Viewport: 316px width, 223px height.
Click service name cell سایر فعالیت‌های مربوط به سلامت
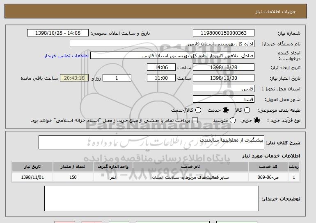click(190, 177)
